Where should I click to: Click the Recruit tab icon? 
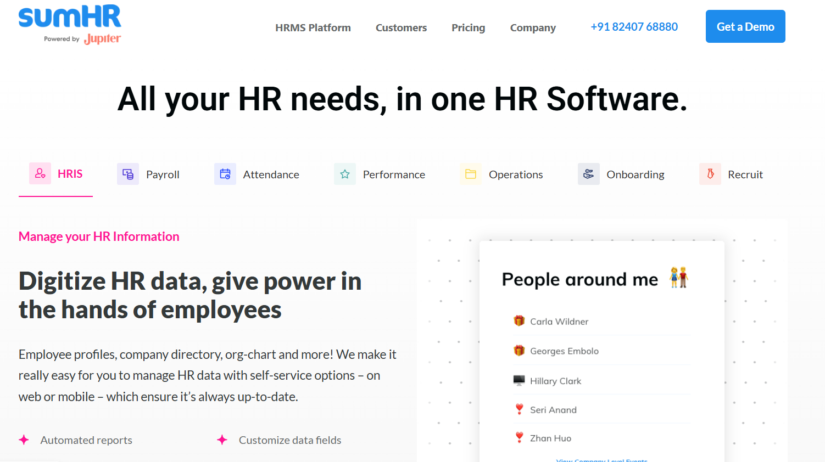click(710, 174)
